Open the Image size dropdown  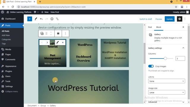tap(167, 92)
